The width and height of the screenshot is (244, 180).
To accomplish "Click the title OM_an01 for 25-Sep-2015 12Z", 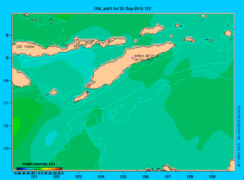I will pos(123,9).
